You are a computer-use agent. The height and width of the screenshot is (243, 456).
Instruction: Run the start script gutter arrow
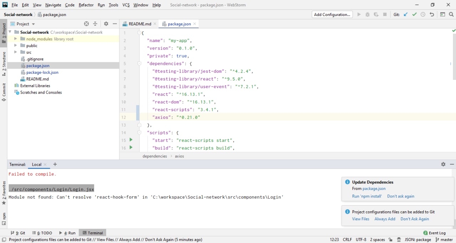[131, 140]
